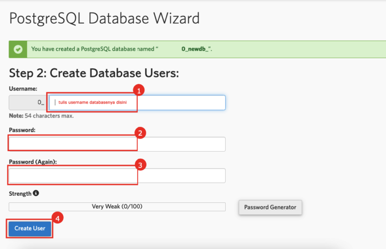Click the 'Username:' label

click(23, 89)
